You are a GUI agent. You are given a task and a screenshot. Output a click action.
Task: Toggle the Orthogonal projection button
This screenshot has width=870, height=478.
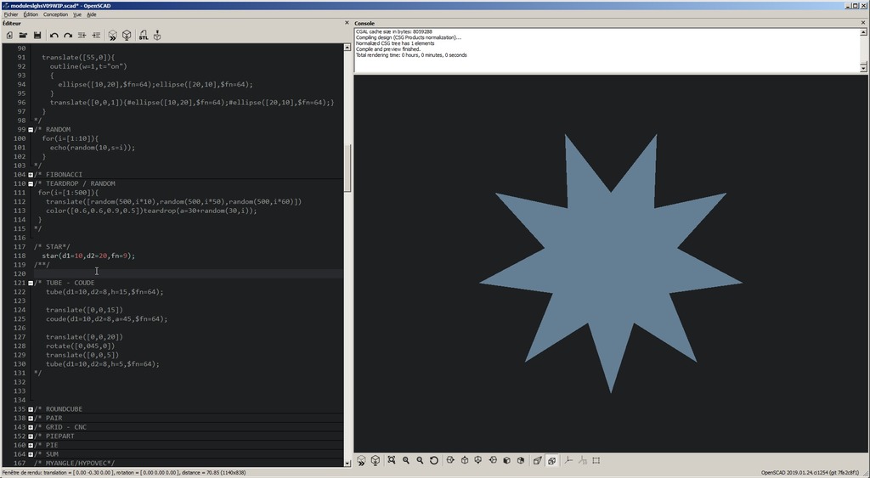[x=551, y=460]
